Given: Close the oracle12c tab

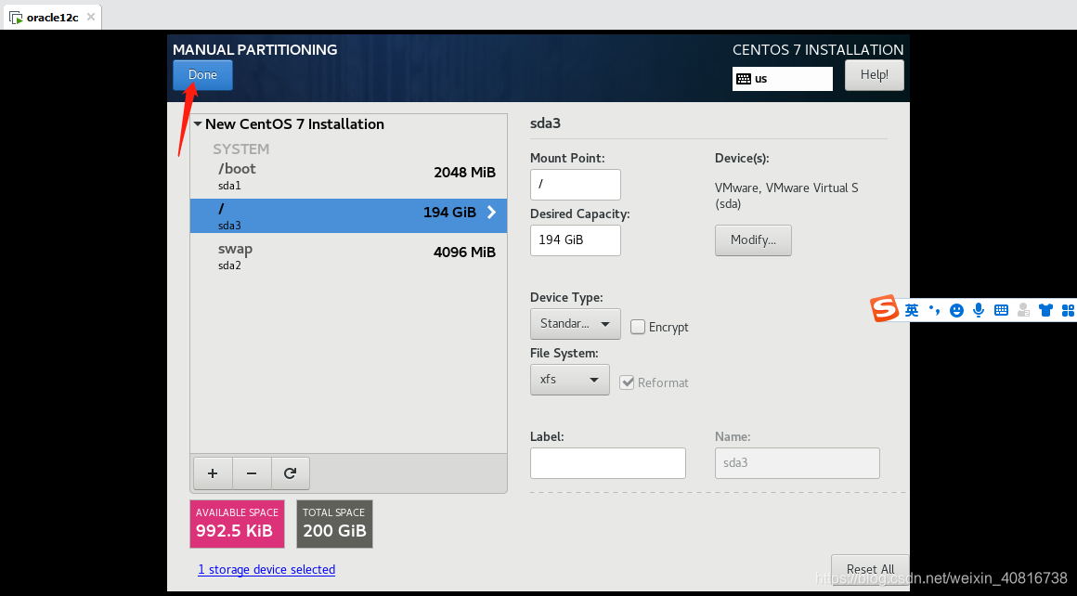Looking at the screenshot, I should pyautogui.click(x=91, y=17).
